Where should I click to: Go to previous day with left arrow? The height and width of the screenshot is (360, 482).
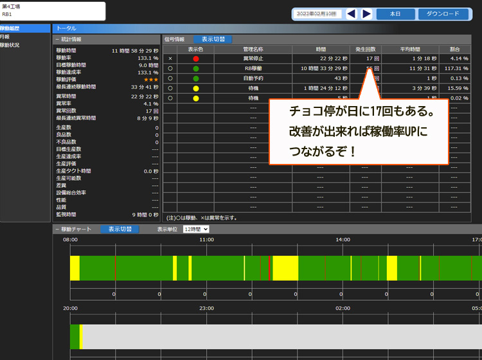click(351, 14)
